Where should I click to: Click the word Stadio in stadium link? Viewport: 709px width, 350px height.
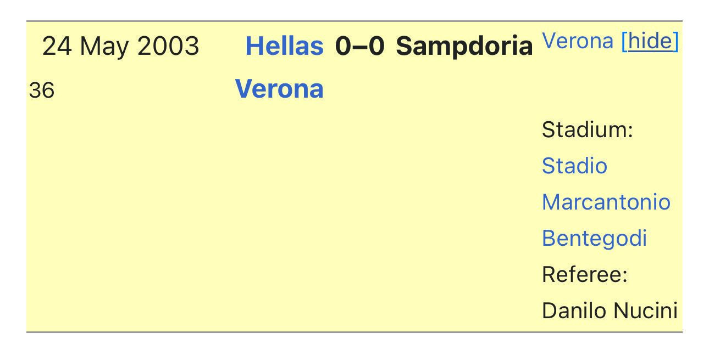[574, 166]
